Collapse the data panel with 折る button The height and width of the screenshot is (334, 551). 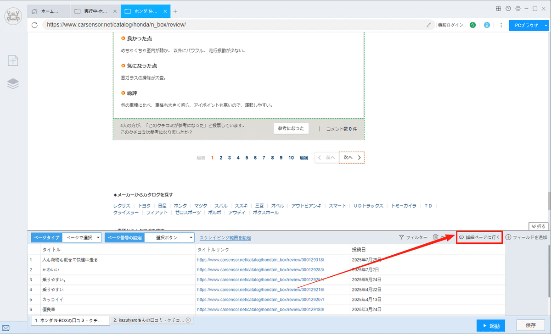pos(539,226)
